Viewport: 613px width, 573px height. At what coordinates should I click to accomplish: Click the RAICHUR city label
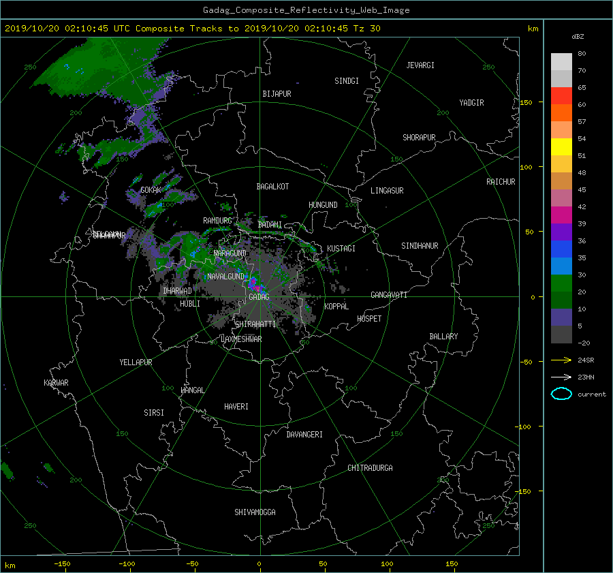coord(501,182)
